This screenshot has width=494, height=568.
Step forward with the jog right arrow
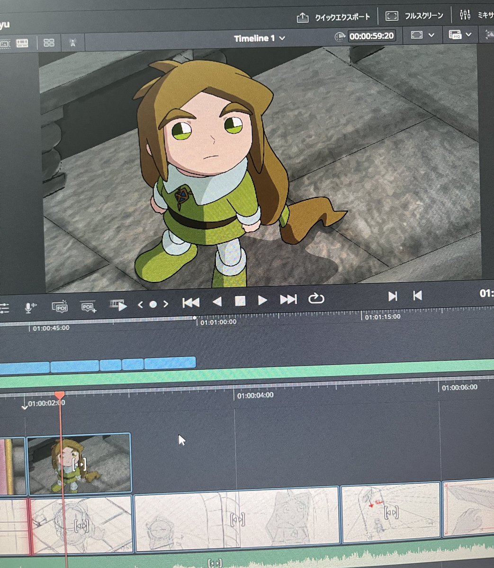pyautogui.click(x=166, y=304)
